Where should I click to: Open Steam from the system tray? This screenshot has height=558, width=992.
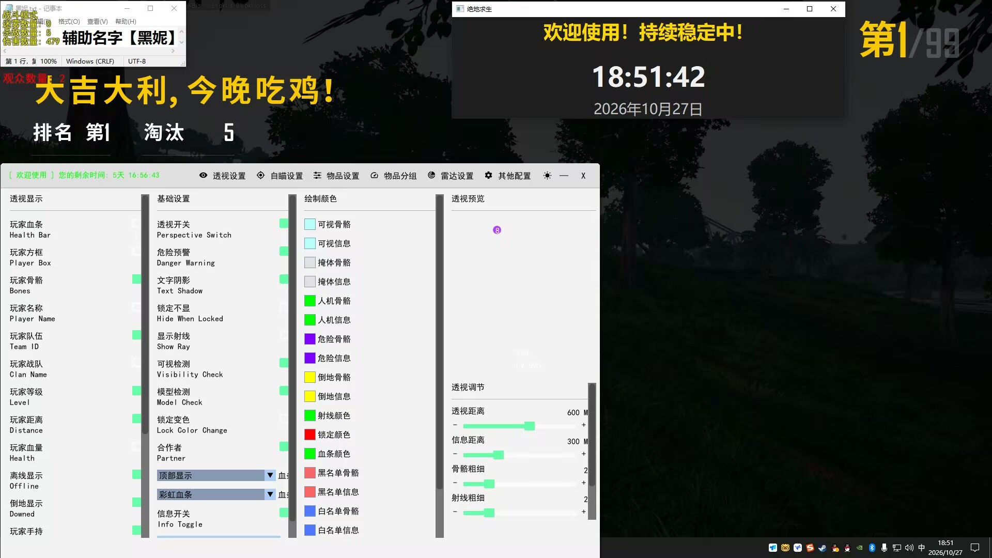point(823,548)
